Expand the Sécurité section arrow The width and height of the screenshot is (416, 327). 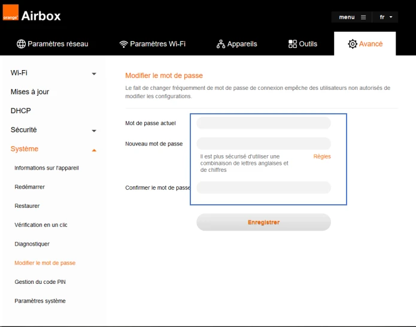94,131
